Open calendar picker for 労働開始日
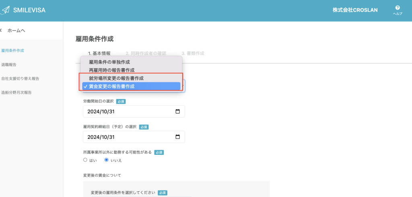412x197 pixels. pyautogui.click(x=177, y=111)
